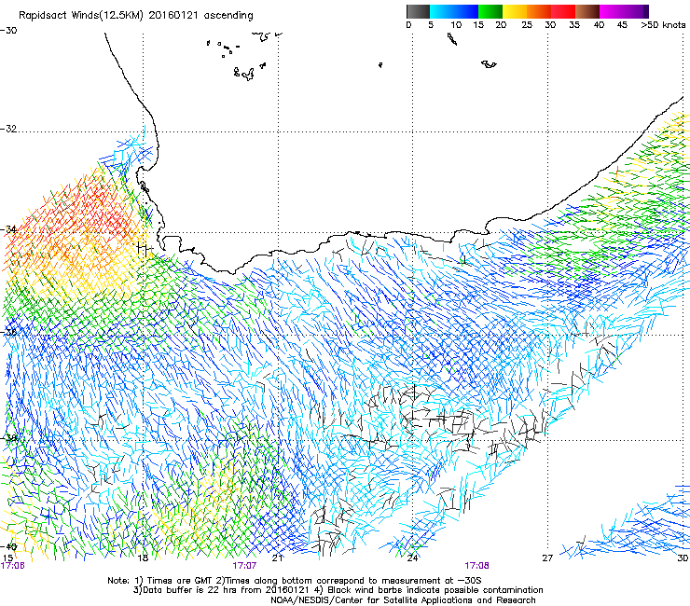
Task: Click the note about black wind barbs contamination
Action: click(429, 590)
